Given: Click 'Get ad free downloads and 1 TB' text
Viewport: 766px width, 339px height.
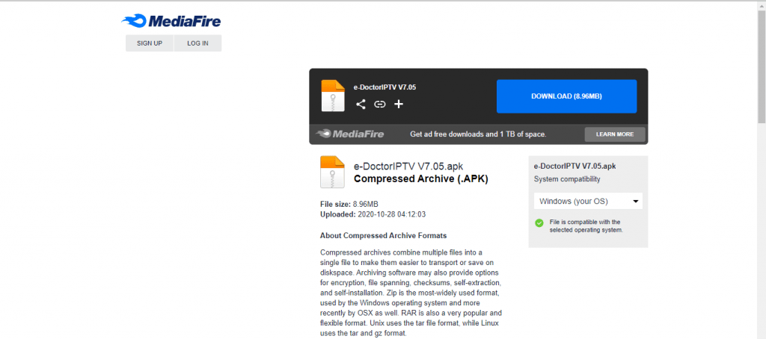Looking at the screenshot, I should (x=478, y=134).
